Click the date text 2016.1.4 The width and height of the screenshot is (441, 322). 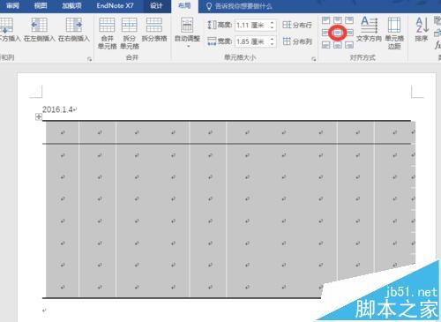point(57,109)
